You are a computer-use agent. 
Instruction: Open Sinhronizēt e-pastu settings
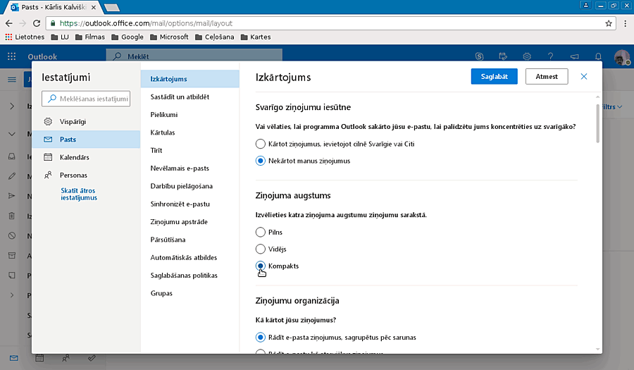(x=190, y=204)
